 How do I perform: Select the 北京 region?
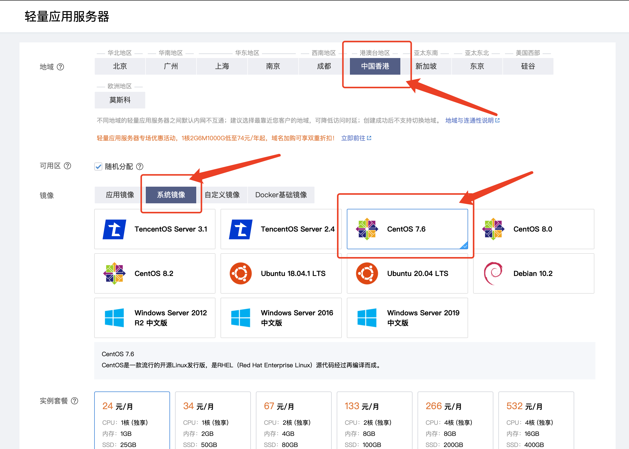click(120, 66)
